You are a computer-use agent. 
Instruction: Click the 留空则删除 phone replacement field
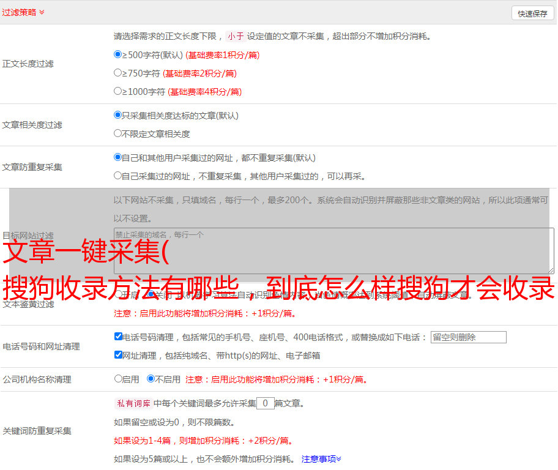pos(468,337)
